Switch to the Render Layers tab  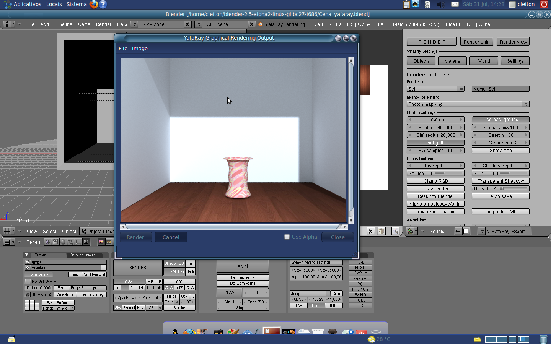click(83, 255)
